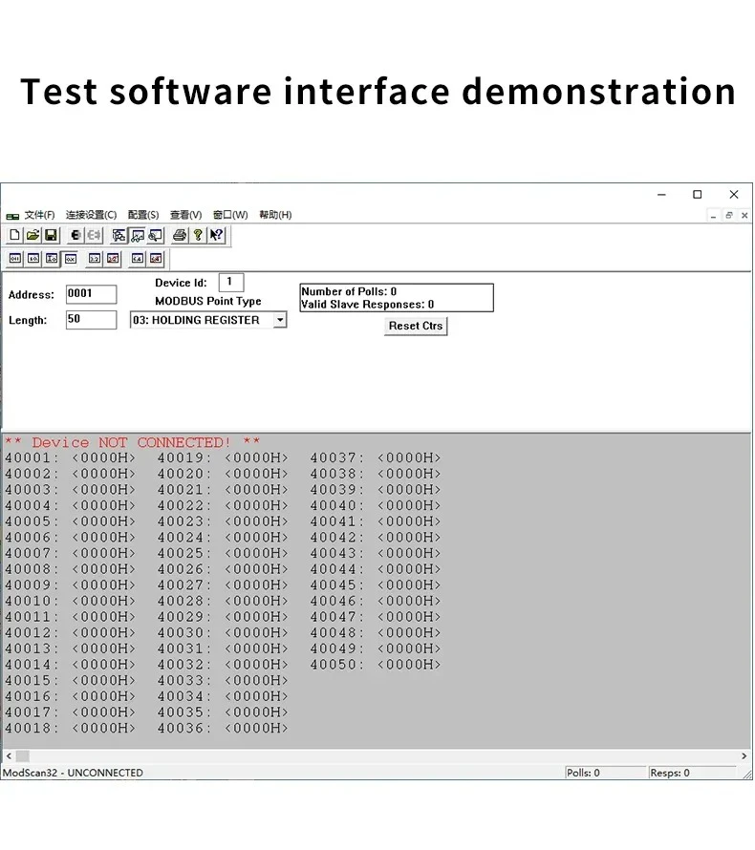Select register 40001 value <0000H>

coord(103,458)
